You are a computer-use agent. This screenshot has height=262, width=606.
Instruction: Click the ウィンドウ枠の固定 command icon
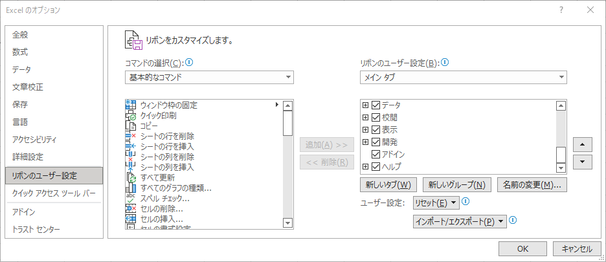(131, 104)
